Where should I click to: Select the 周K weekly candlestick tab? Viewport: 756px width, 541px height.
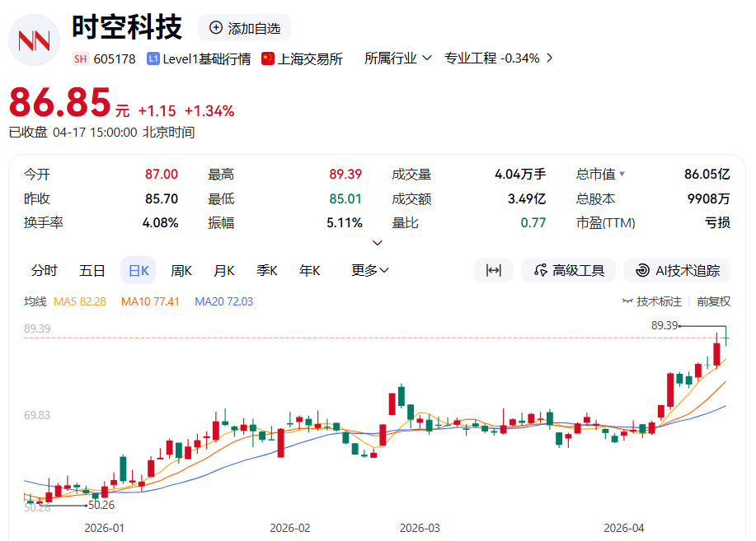181,270
